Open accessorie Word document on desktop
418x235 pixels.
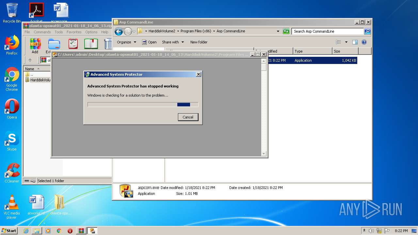[61, 12]
